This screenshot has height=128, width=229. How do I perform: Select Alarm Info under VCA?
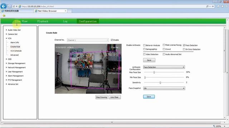coord(15,43)
